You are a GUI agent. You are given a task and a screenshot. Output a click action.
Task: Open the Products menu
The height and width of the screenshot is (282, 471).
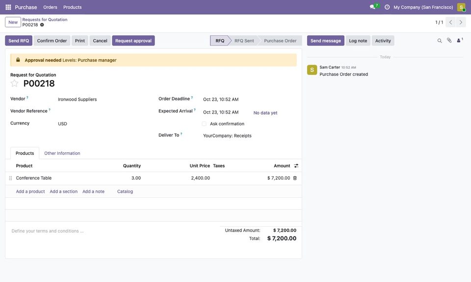click(73, 7)
